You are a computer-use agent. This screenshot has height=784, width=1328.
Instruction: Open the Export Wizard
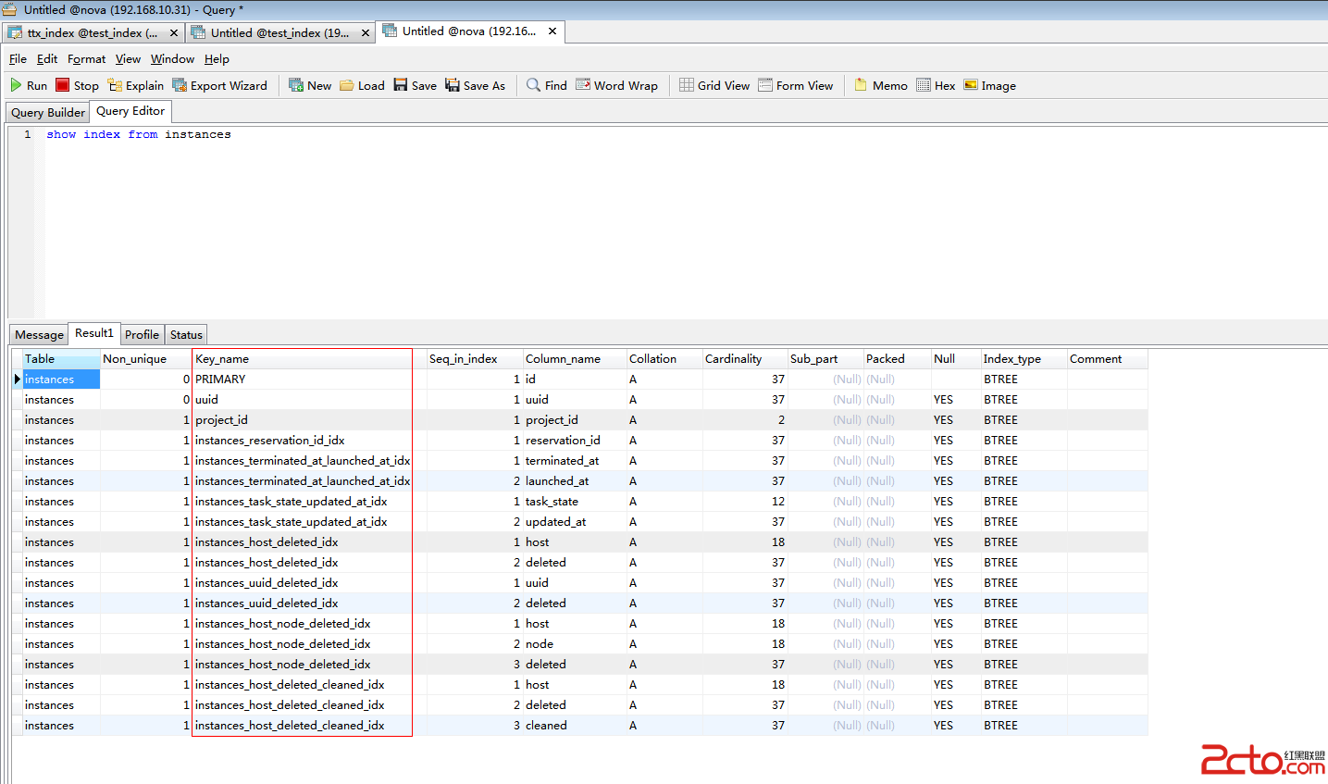219,85
